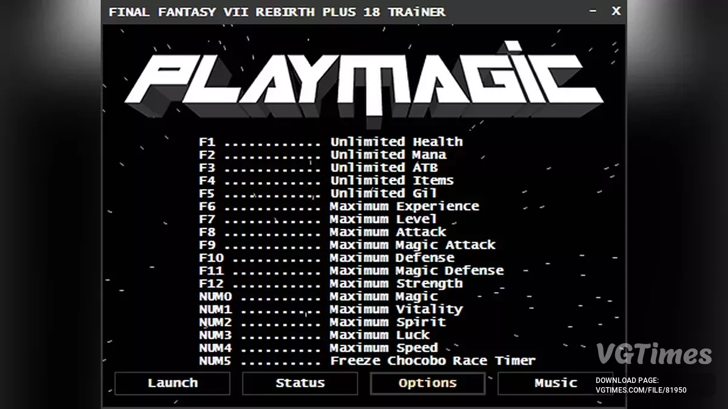Click the NUM3 Maximum Luck entry
This screenshot has width=728, height=409.
(x=314, y=335)
